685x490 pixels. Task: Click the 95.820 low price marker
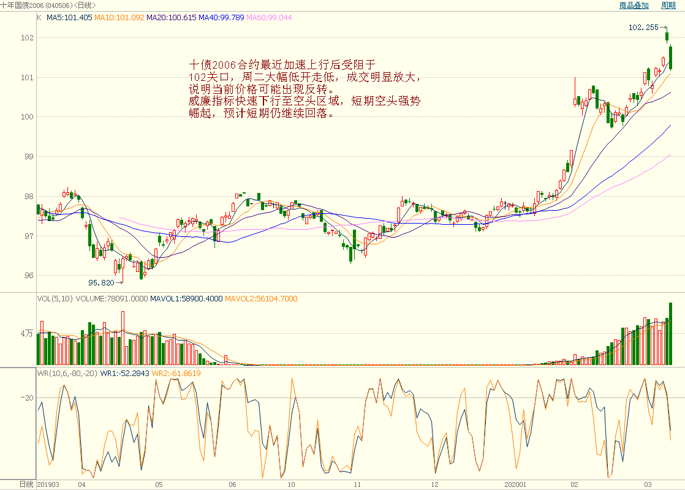(102, 283)
